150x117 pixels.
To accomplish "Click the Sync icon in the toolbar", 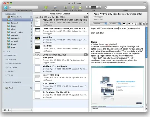I will 6,7.
